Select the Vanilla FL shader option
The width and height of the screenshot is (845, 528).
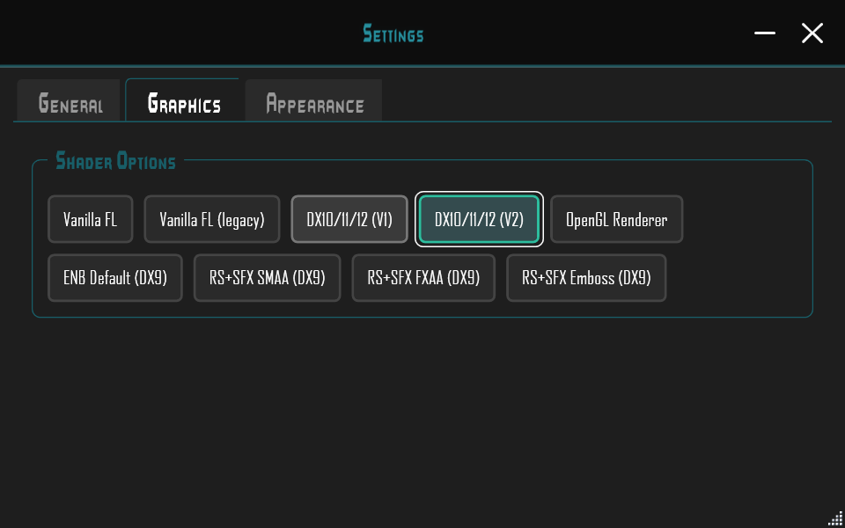click(x=90, y=219)
